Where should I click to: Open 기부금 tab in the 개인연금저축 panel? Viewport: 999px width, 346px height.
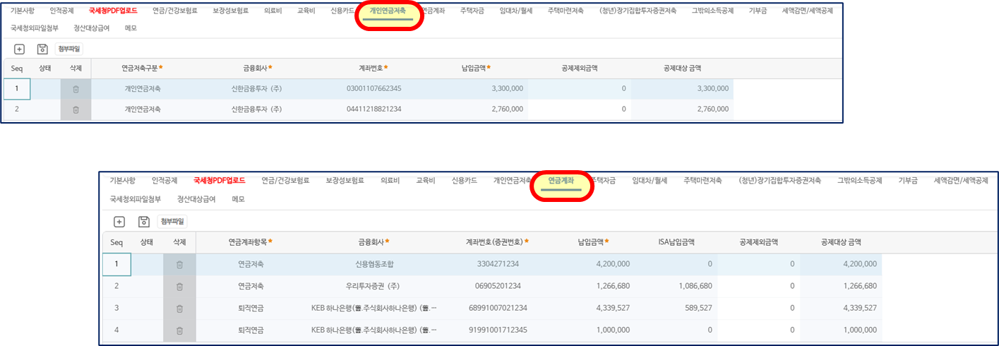(759, 11)
